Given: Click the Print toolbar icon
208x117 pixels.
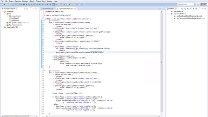Looking at the screenshot, I should (12, 4).
